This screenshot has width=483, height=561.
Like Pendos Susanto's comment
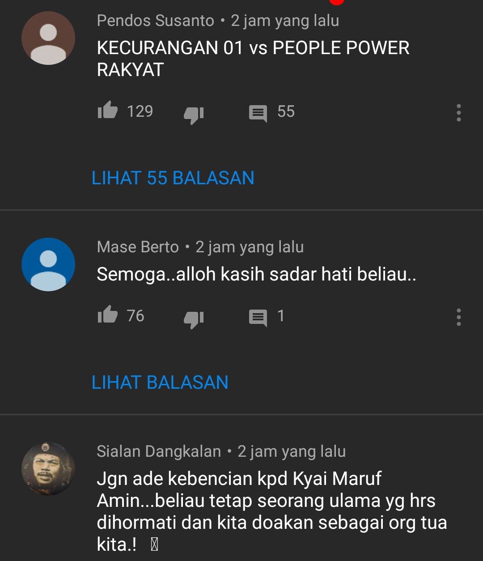tap(107, 110)
